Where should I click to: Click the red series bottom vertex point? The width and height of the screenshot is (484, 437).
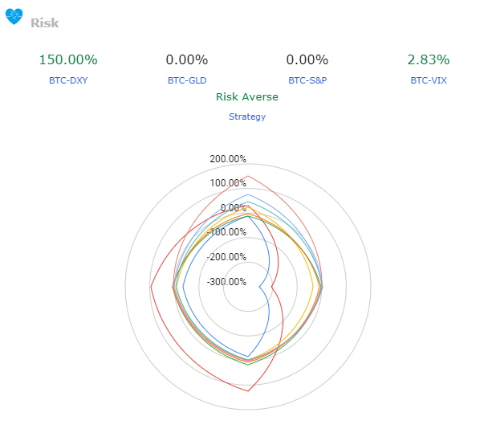pos(248,391)
